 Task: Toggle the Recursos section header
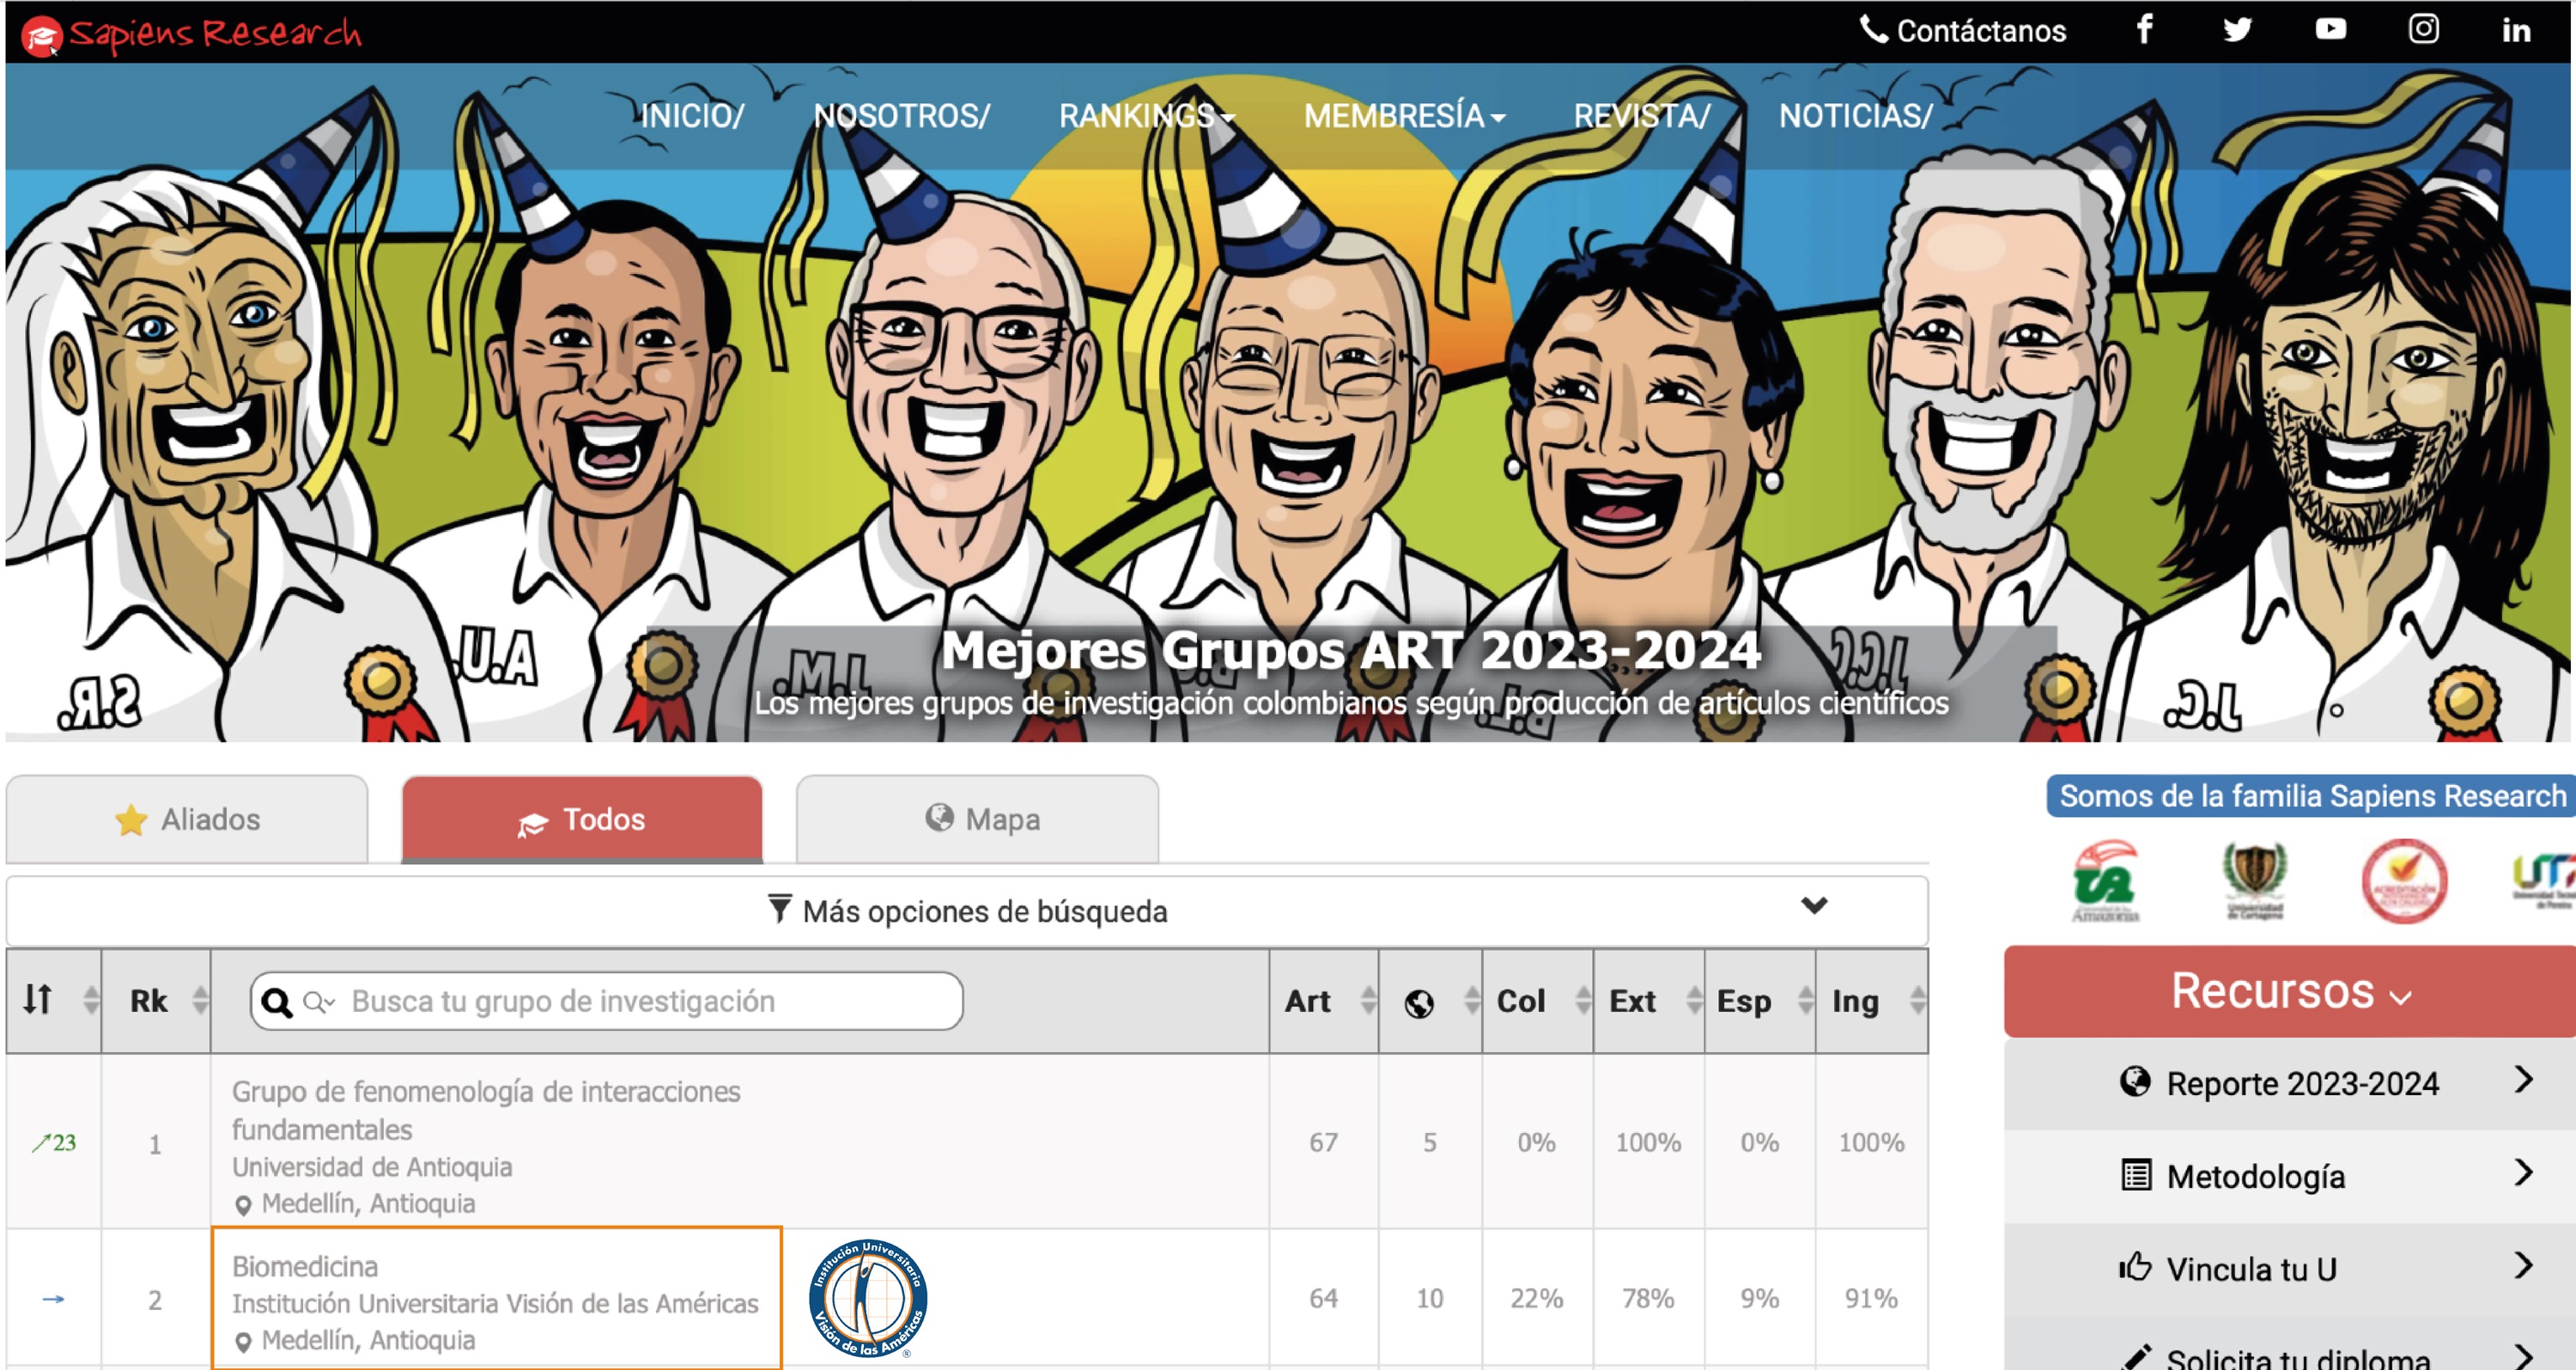click(2290, 992)
